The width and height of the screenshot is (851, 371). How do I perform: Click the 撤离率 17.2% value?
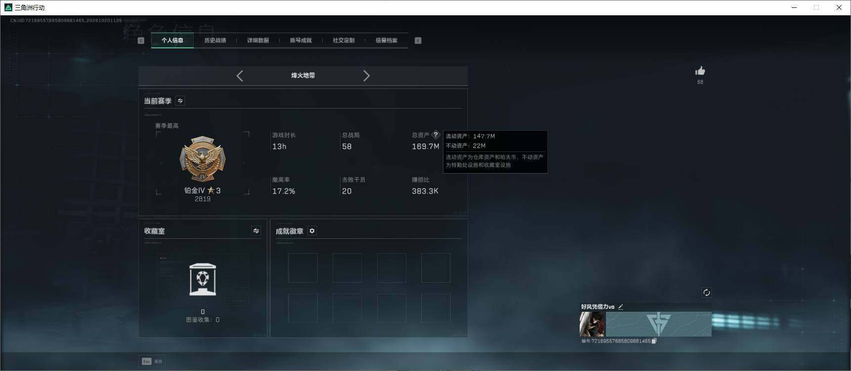pos(284,191)
